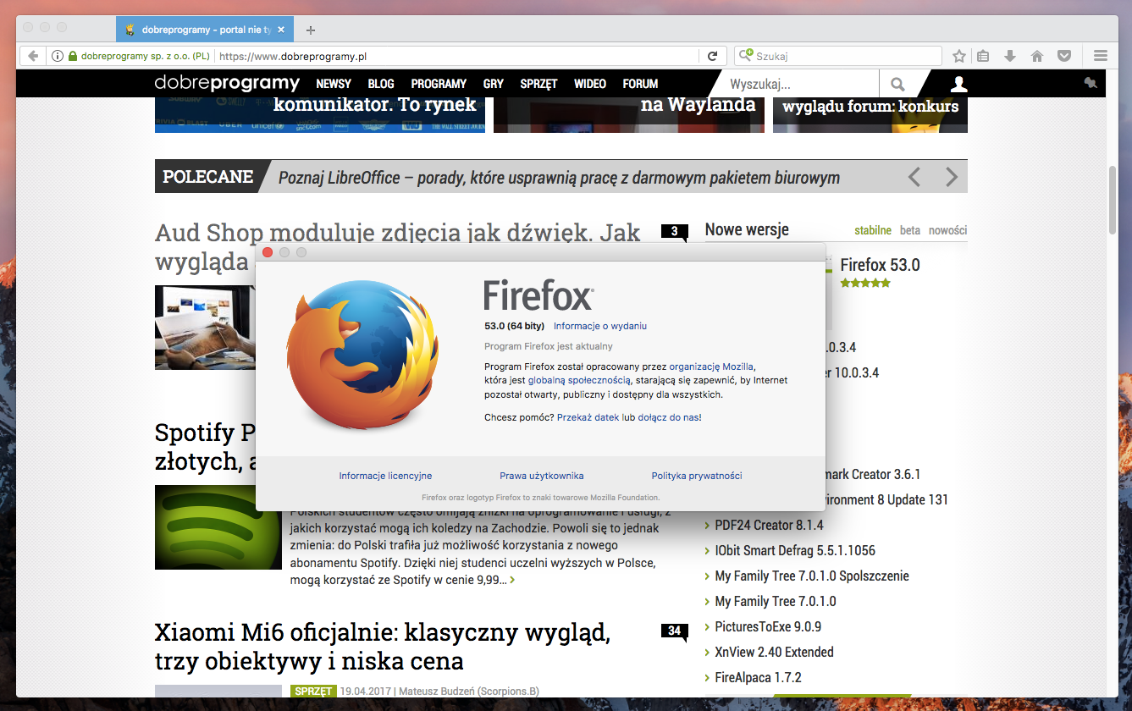Reload the page with the refresh icon
The image size is (1132, 711).
pos(712,56)
